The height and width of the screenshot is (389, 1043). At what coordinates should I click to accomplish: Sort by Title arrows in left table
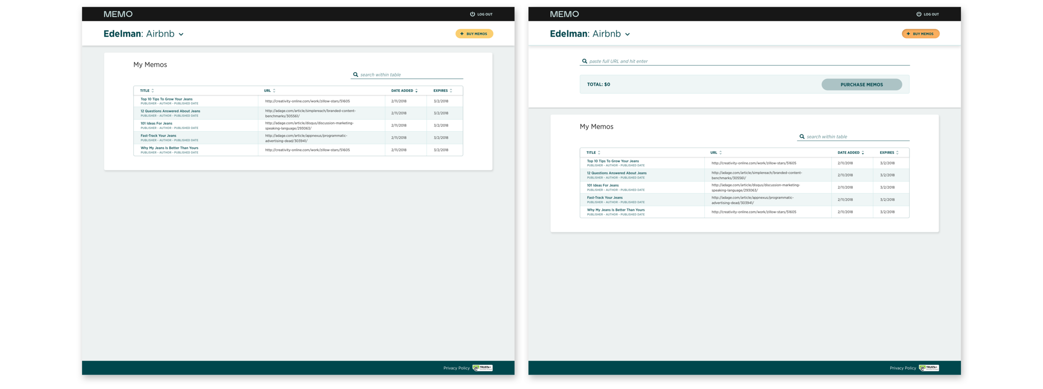(153, 91)
